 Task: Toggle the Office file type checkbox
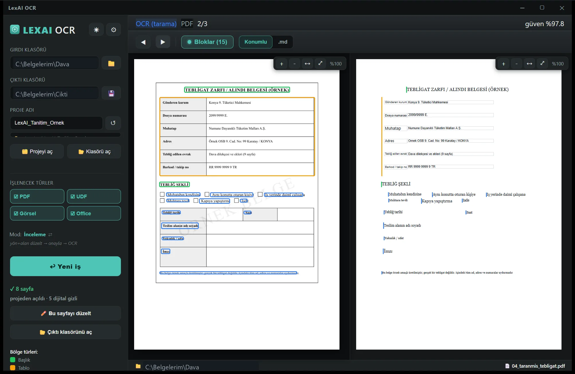point(94,214)
